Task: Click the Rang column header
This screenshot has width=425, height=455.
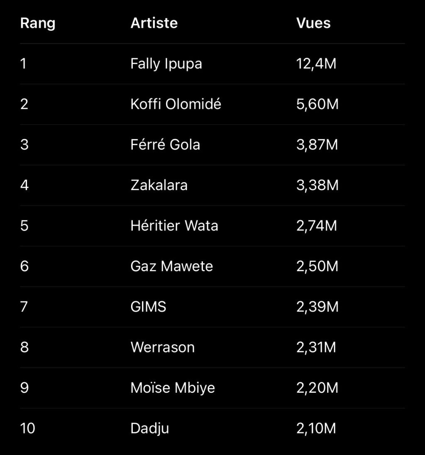Action: [38, 23]
